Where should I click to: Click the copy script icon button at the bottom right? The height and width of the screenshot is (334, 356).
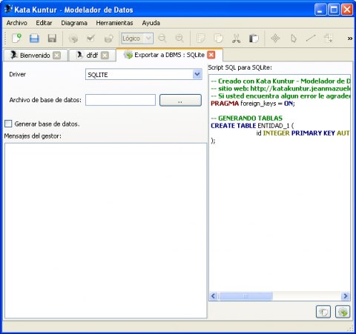coord(323,312)
